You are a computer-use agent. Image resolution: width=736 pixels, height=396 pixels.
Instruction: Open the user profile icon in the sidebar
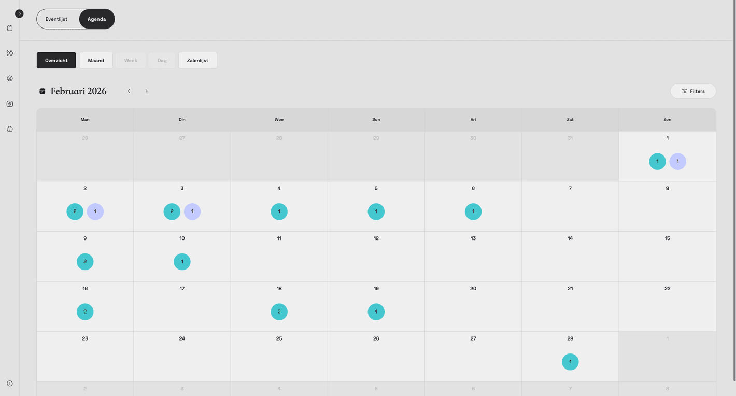point(10,79)
